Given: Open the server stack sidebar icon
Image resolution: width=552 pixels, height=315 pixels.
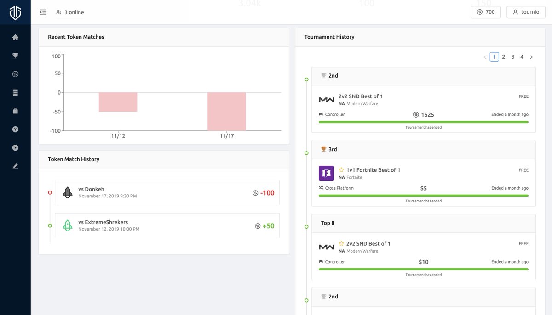Looking at the screenshot, I should click(x=15, y=92).
